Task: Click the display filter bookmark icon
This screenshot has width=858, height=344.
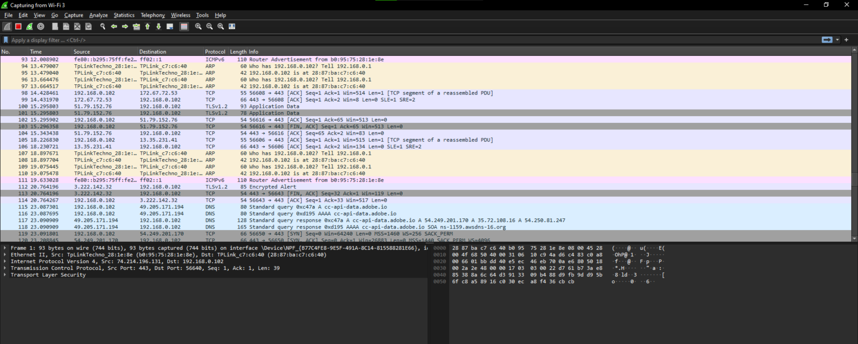Action: coord(6,40)
